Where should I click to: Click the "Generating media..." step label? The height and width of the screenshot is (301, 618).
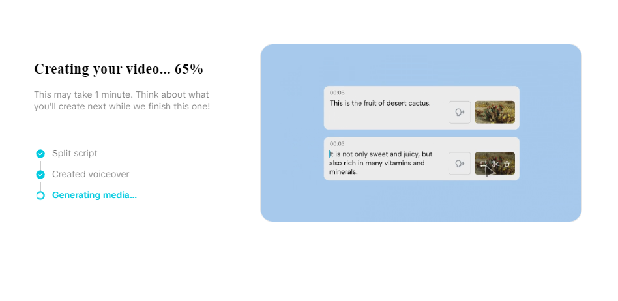click(95, 195)
